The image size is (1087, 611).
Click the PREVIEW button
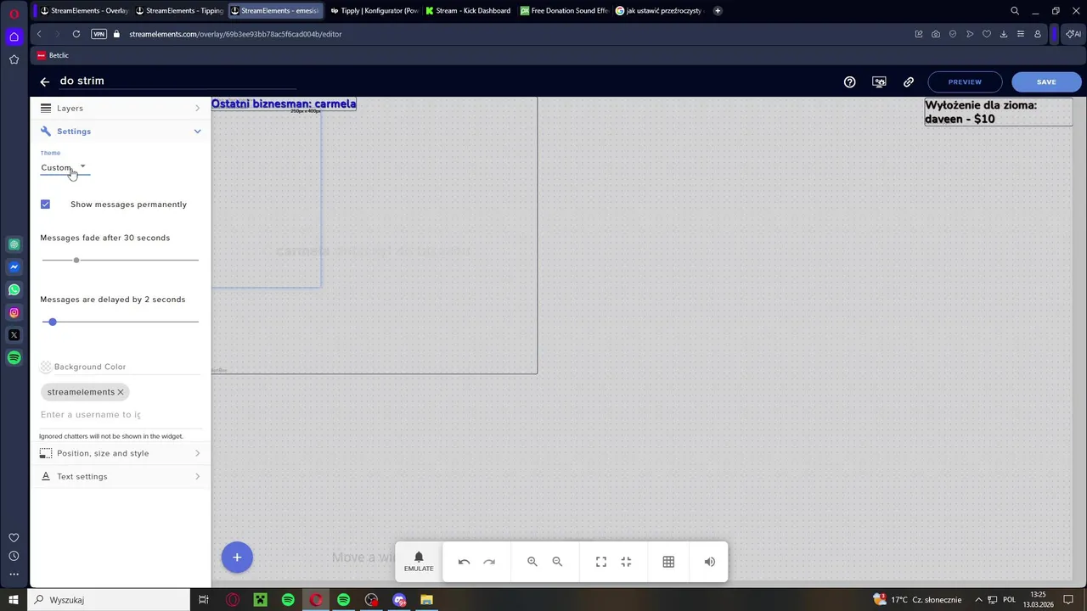tap(965, 82)
